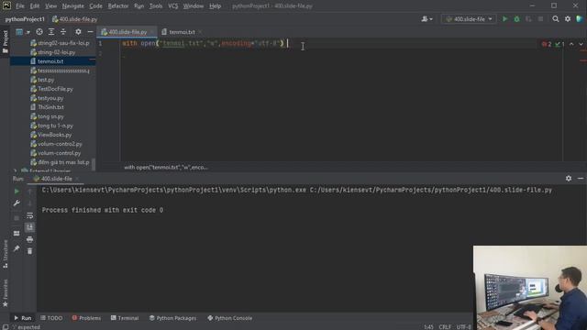Rerun the program in Run panel
Screen dimensions: 587x330
17,192
